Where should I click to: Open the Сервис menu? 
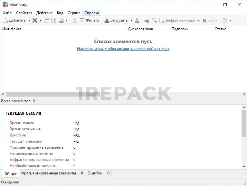[x=74, y=13]
